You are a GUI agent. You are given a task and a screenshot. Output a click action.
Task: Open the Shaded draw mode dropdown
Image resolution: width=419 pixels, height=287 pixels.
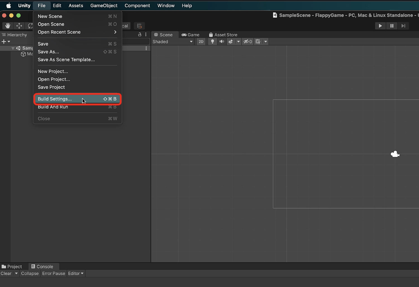pyautogui.click(x=173, y=42)
